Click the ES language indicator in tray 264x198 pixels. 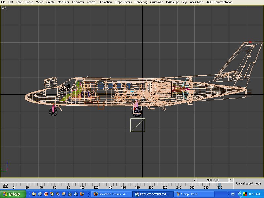point(233,194)
